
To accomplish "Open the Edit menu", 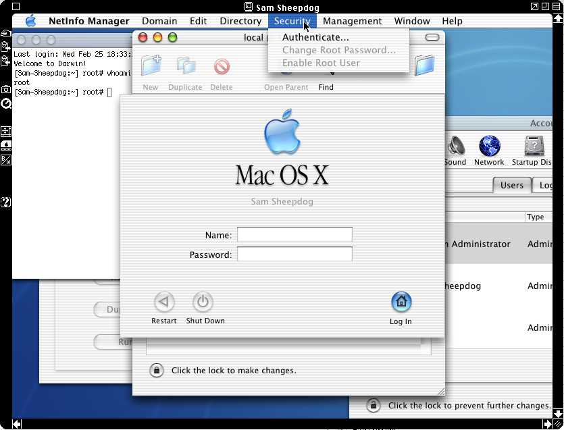I will pos(198,21).
